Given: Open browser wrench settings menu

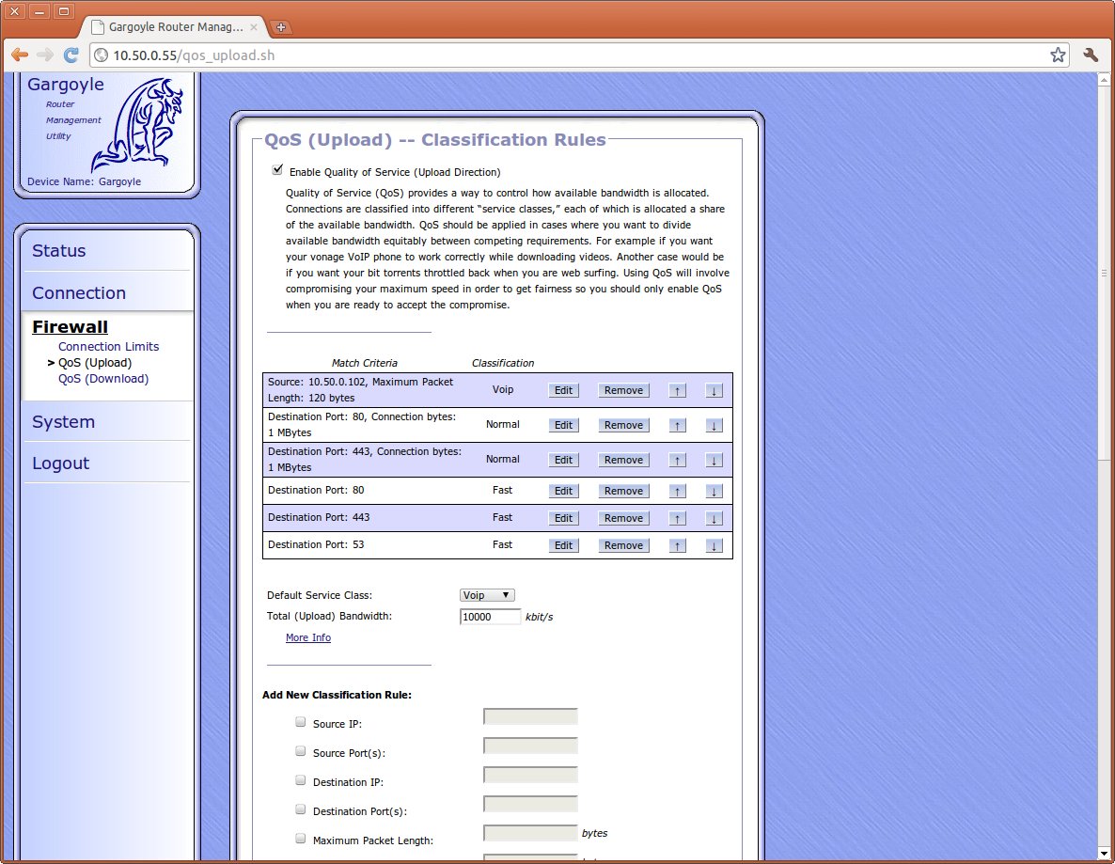Looking at the screenshot, I should pos(1091,55).
